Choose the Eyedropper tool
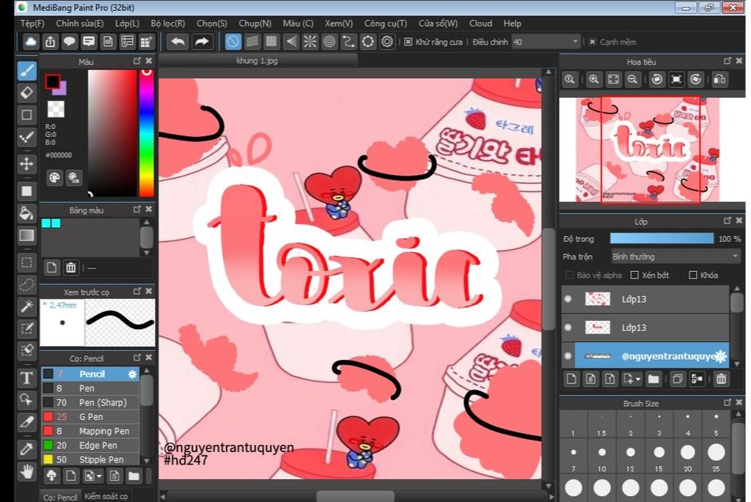Viewport: 751px width, 502px height. click(27, 449)
